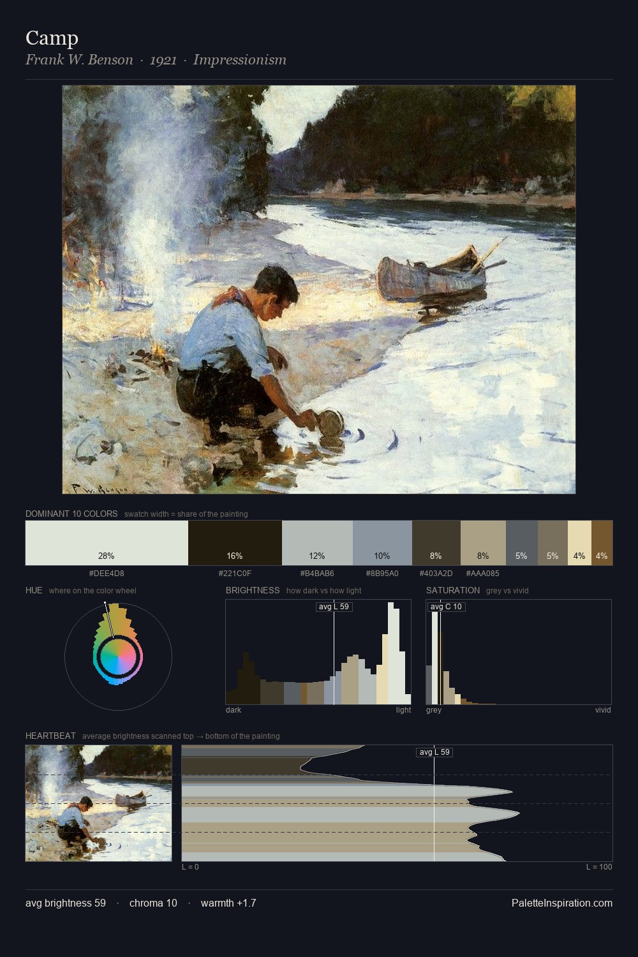Click the slate grey 5% swatch
638x957 pixels.
pyautogui.click(x=521, y=543)
